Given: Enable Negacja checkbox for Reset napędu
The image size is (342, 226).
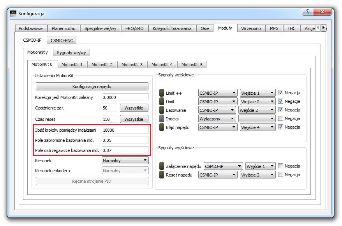Looking at the screenshot, I should [x=280, y=175].
